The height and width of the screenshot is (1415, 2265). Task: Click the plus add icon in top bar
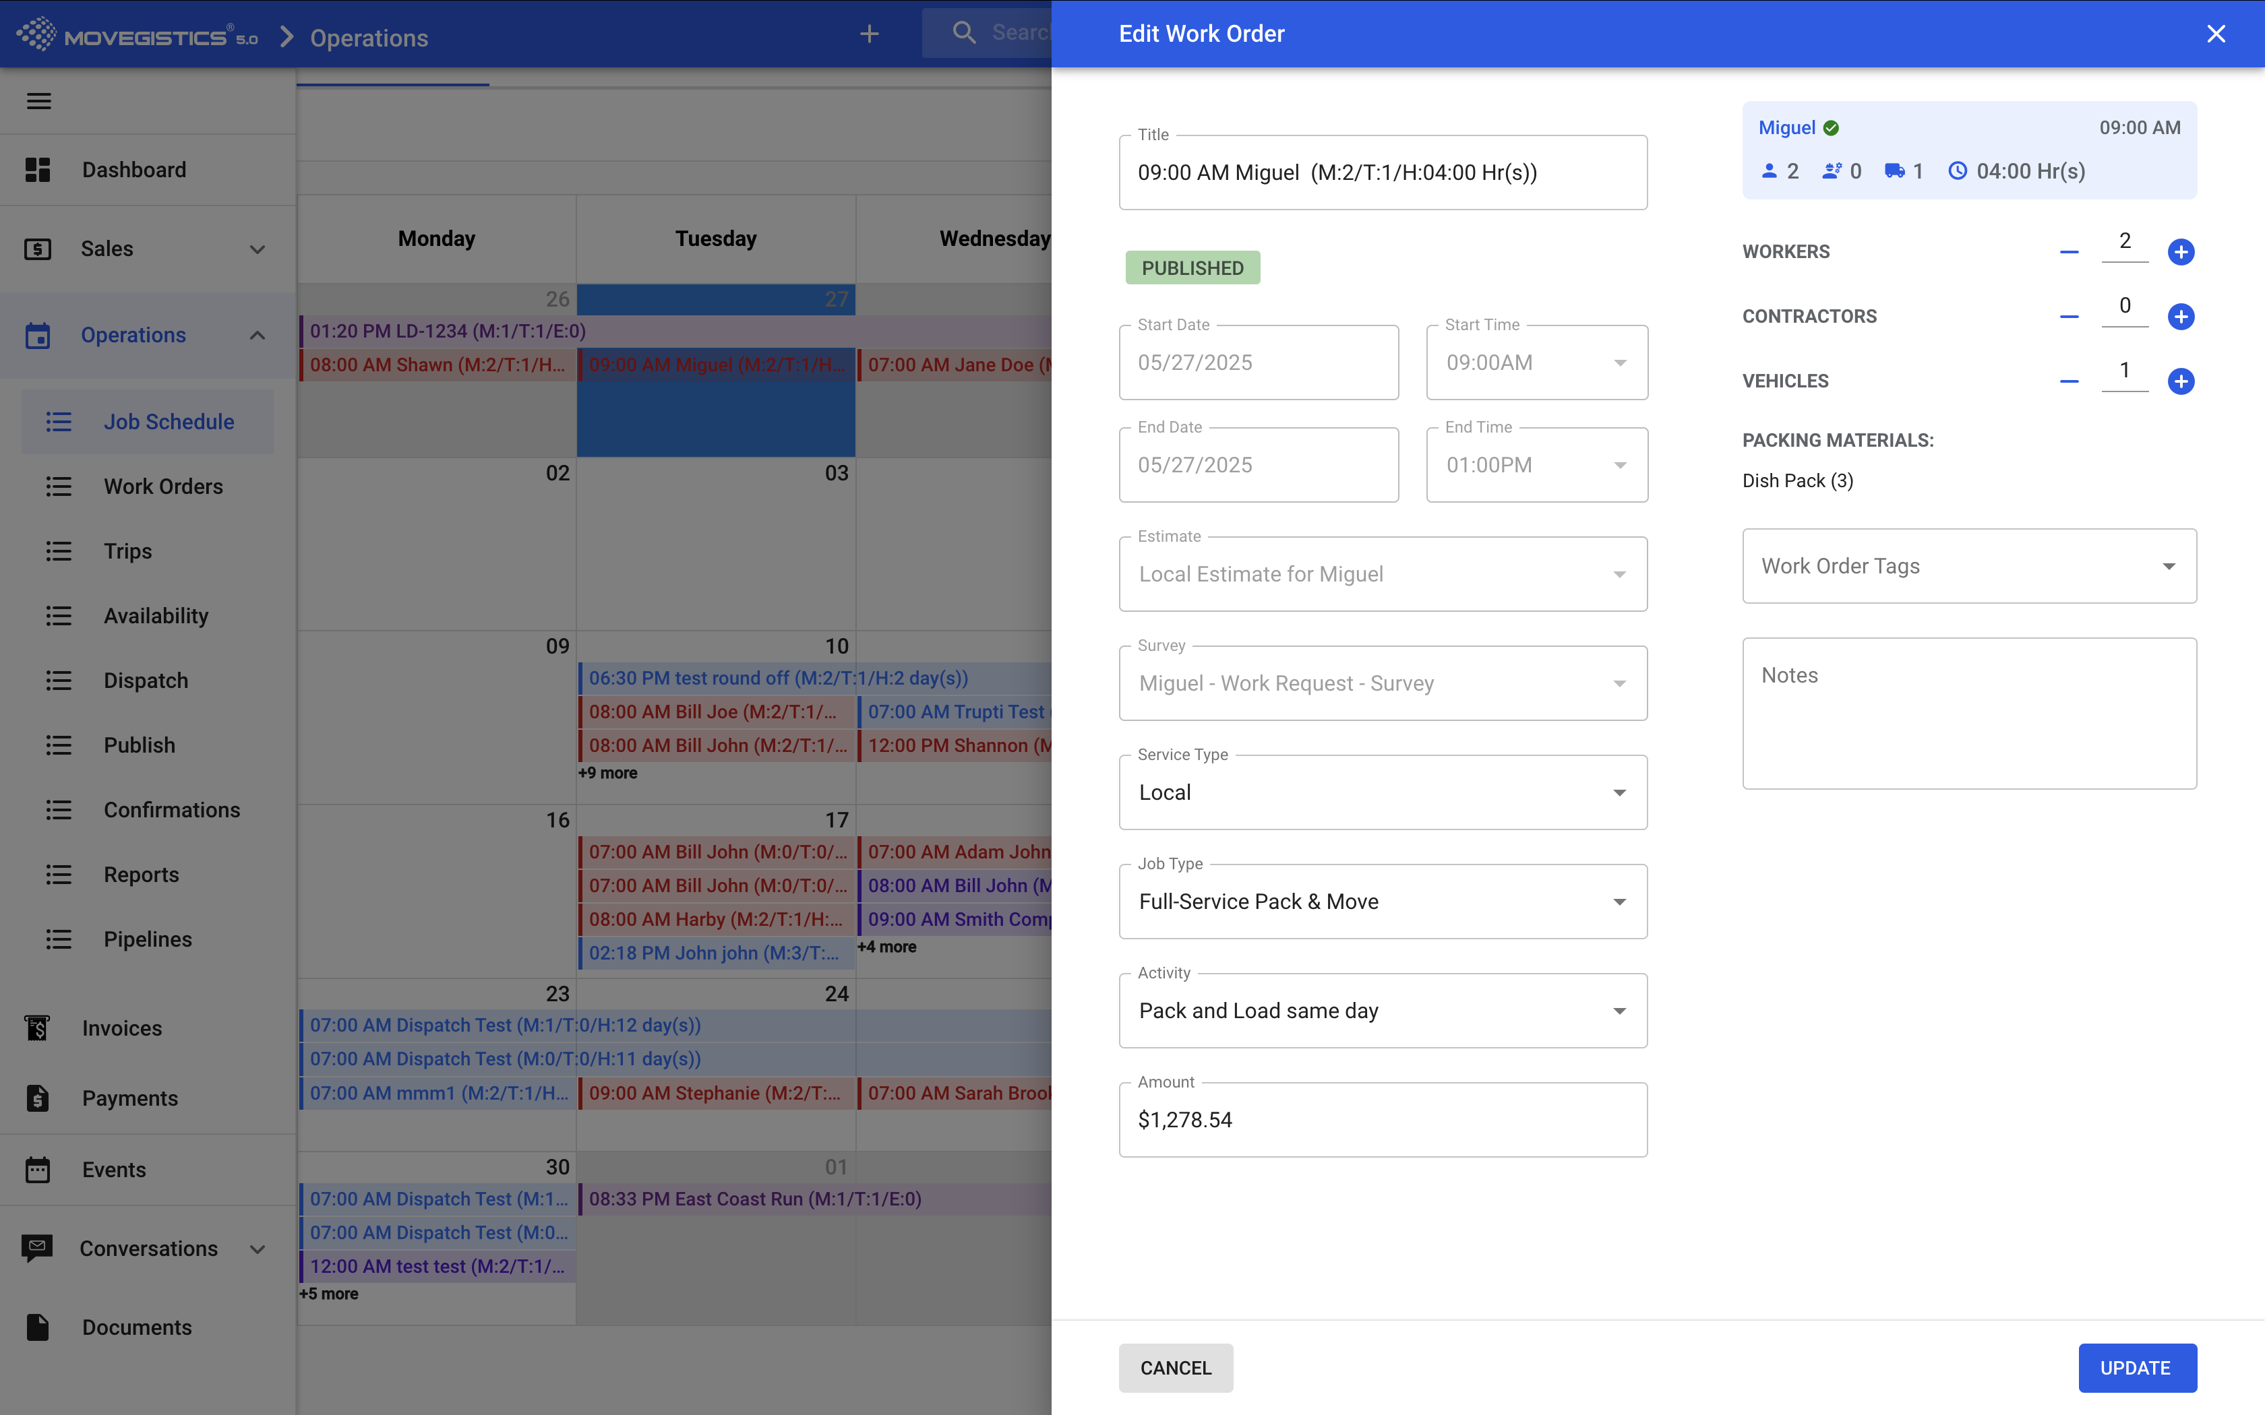(x=868, y=34)
